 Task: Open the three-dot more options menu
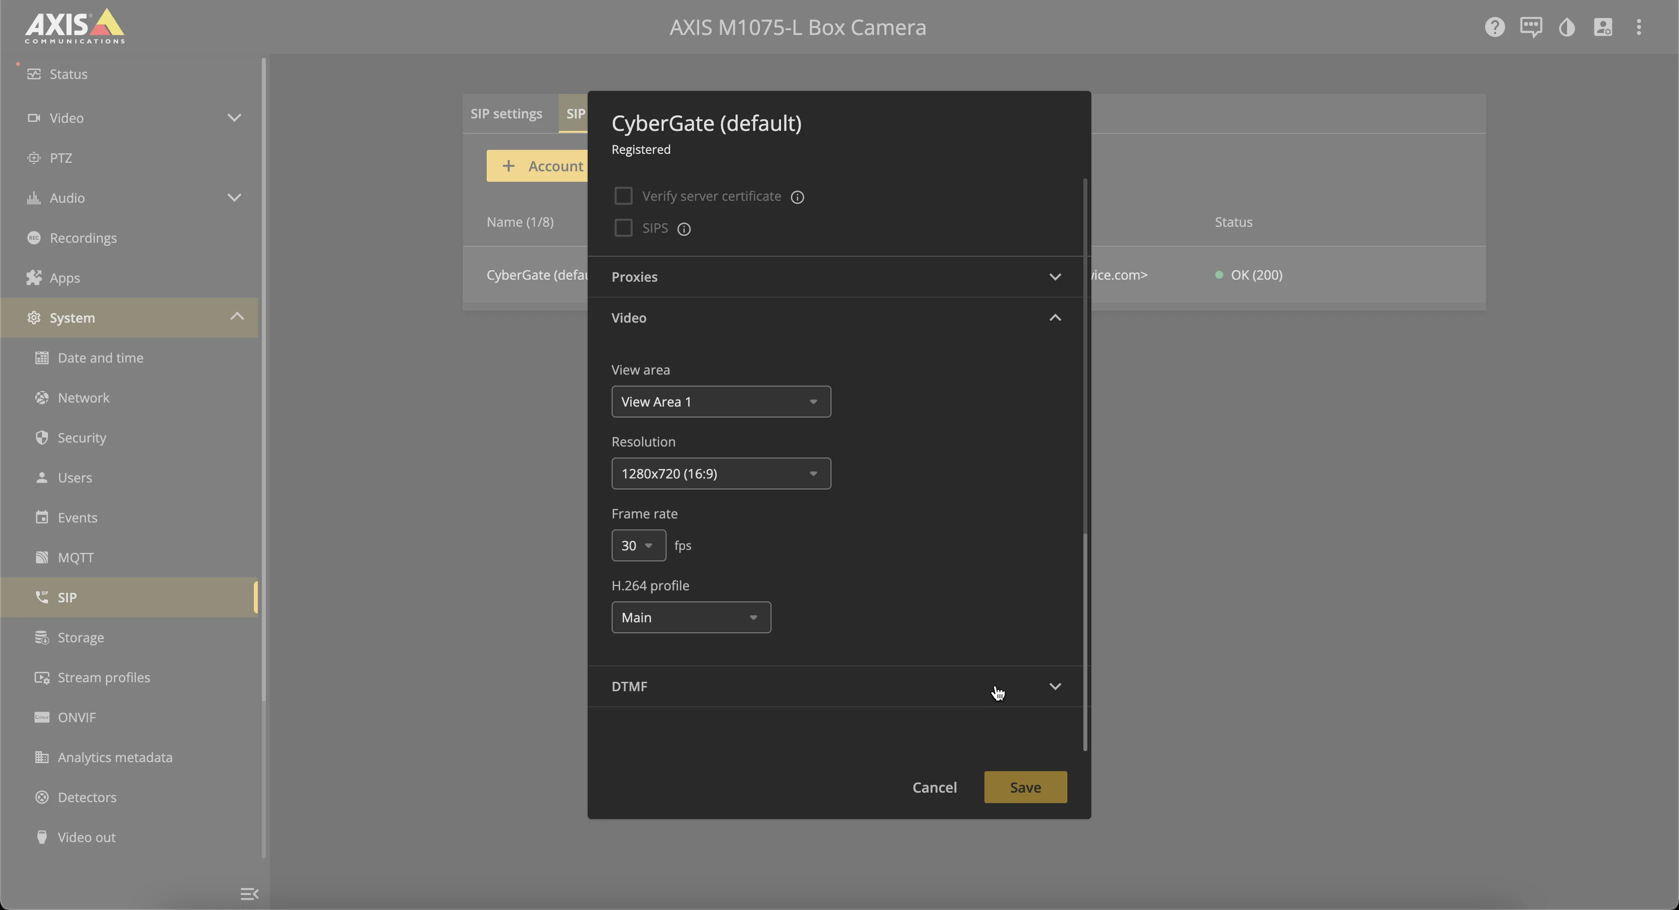click(1639, 27)
